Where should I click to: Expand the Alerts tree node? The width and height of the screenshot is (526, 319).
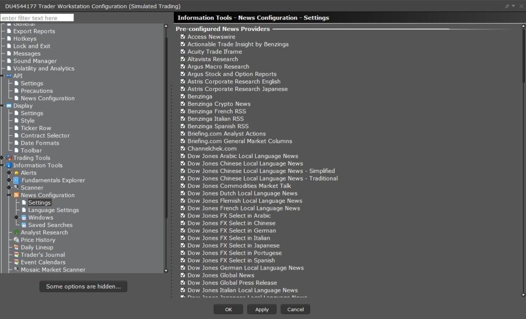[x=9, y=173]
